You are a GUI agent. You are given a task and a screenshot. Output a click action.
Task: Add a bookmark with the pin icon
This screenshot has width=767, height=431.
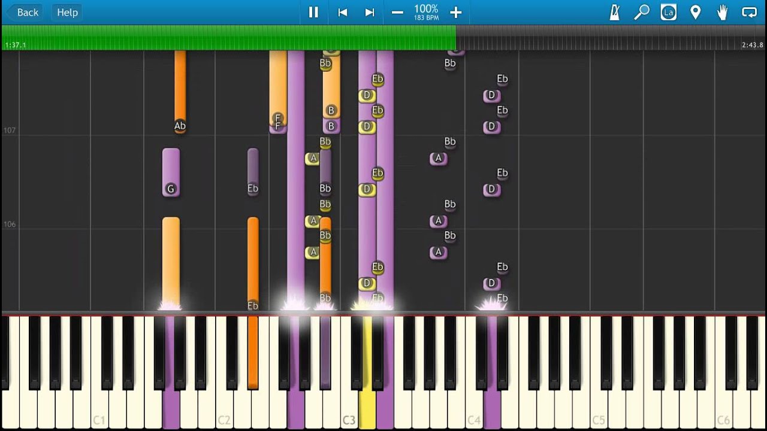696,12
